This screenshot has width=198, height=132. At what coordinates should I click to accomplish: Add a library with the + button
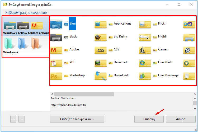pyautogui.click(x=13, y=119)
